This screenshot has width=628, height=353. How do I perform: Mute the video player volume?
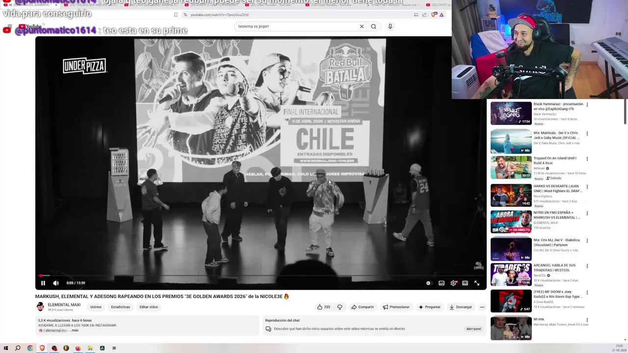click(x=56, y=283)
